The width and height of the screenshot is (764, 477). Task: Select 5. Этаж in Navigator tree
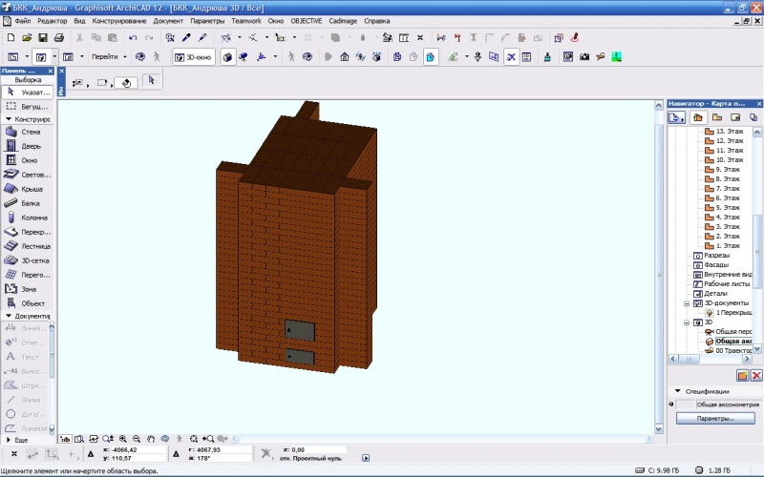728,207
